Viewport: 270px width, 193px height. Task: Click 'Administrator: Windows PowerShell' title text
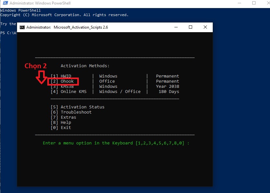point(40,3)
